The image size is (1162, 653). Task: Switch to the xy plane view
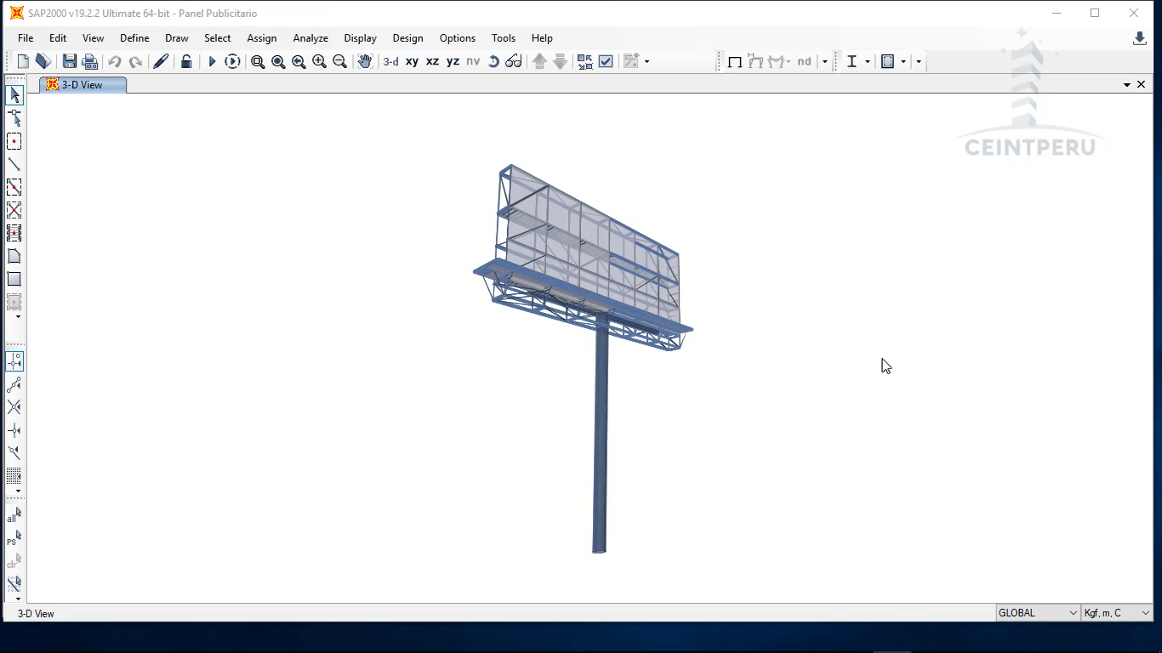tap(412, 61)
